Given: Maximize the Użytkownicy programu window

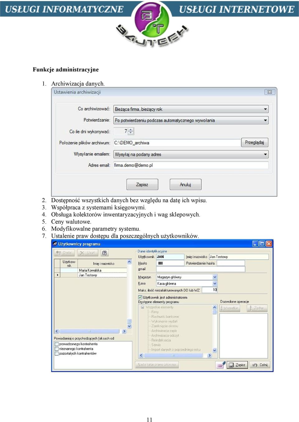Looking at the screenshot, I should (x=262, y=244).
